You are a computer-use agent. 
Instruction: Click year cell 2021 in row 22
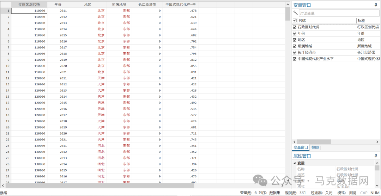click(58, 139)
